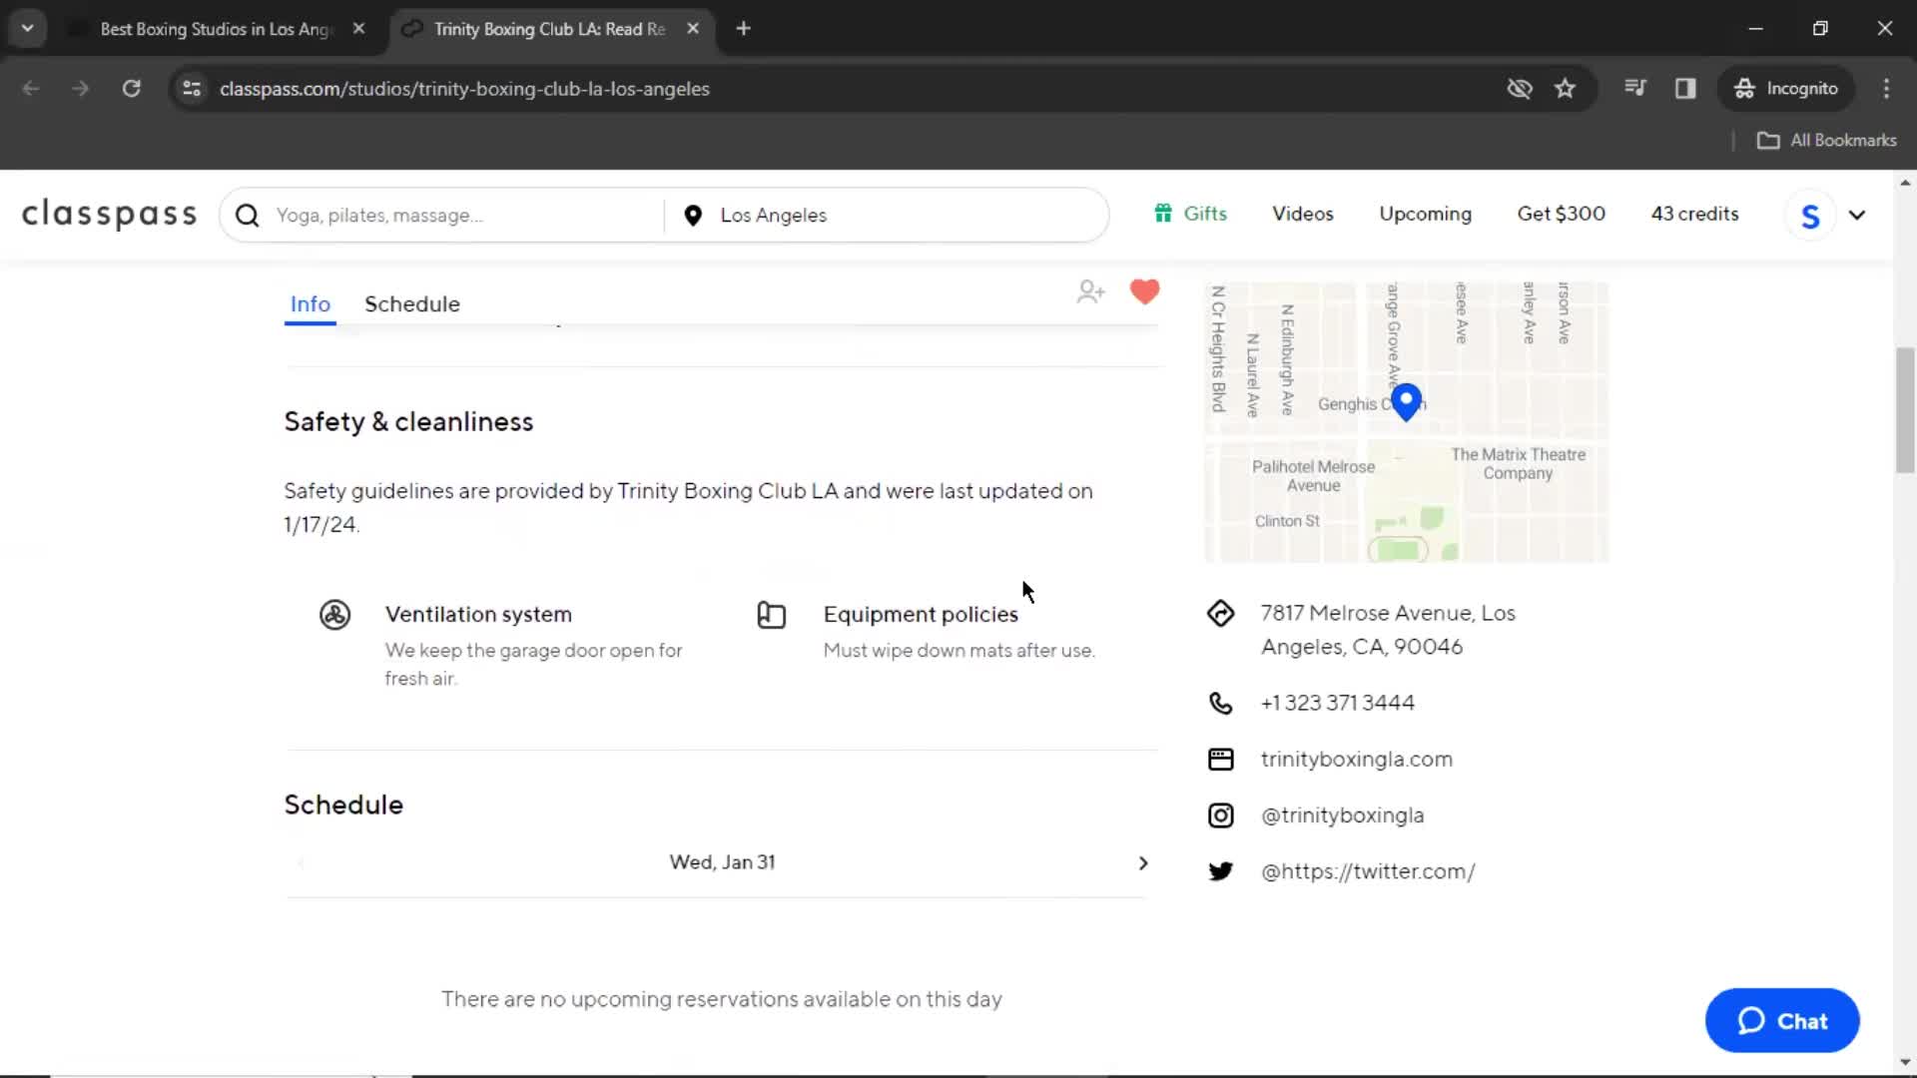This screenshot has height=1078, width=1917.
Task: Open the S profile avatar
Action: point(1810,215)
